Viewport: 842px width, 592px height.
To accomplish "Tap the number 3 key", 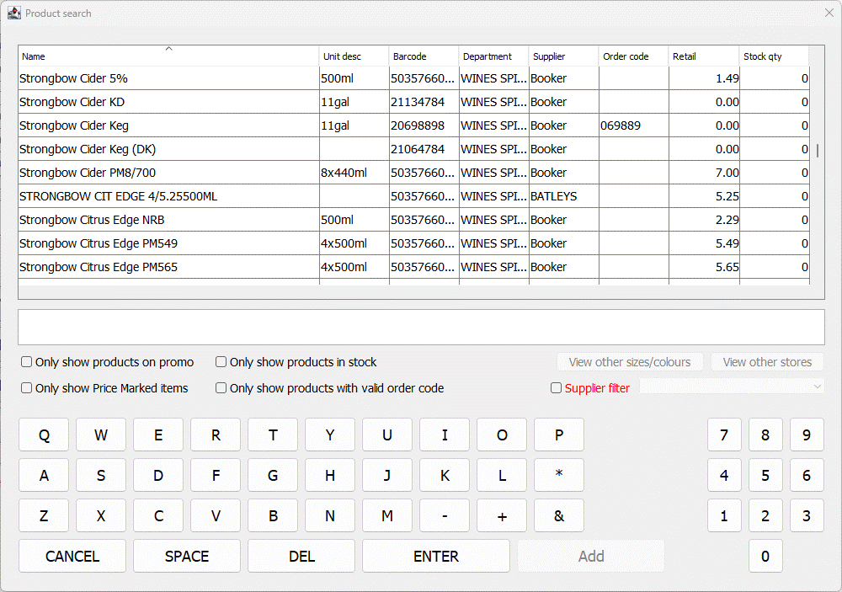I will tap(807, 515).
